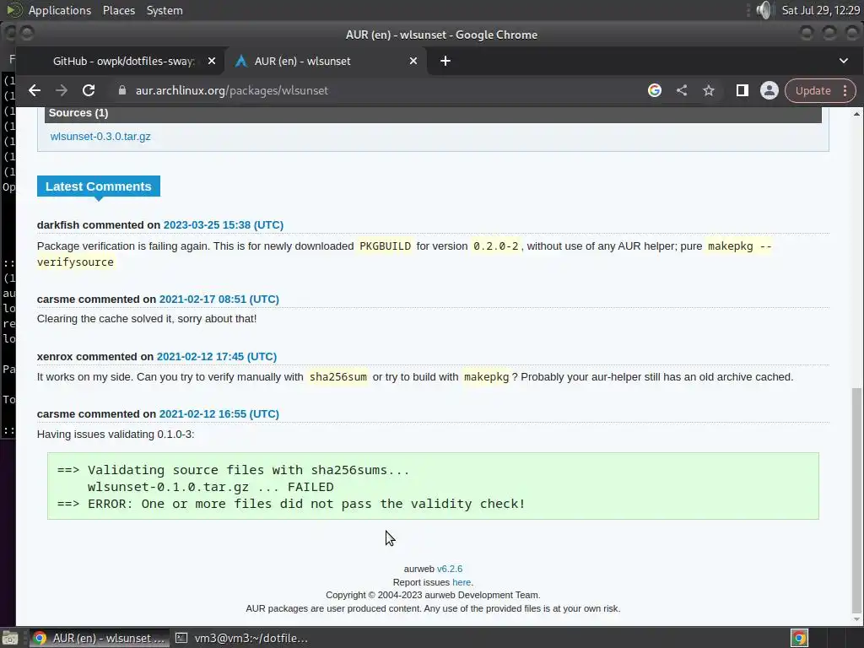The width and height of the screenshot is (864, 648).
Task: Go back to the previous page
Action: [x=34, y=90]
